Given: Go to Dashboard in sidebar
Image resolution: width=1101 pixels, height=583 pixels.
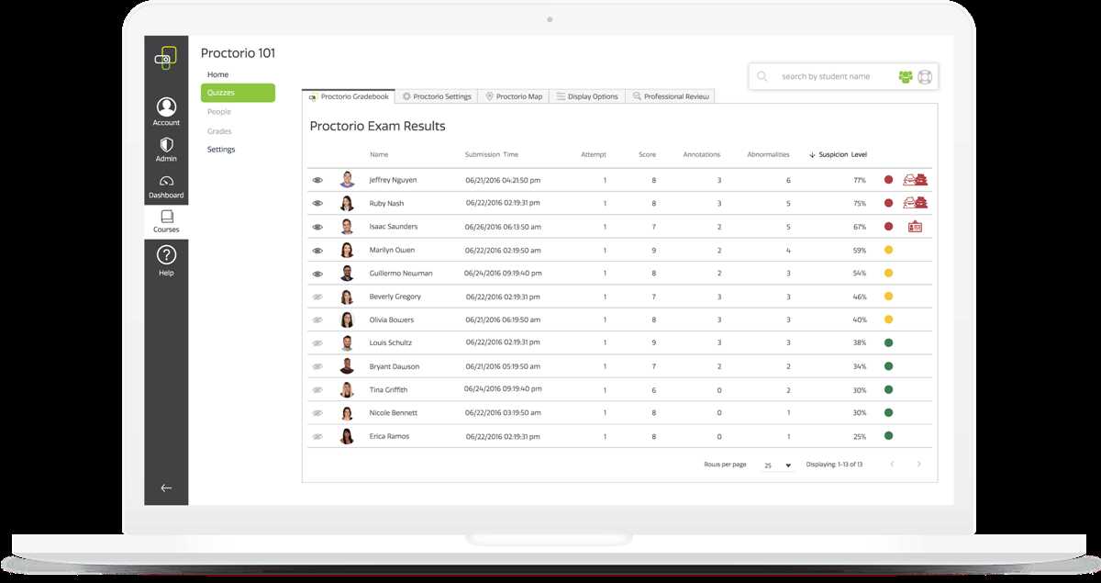Looking at the screenshot, I should point(166,187).
